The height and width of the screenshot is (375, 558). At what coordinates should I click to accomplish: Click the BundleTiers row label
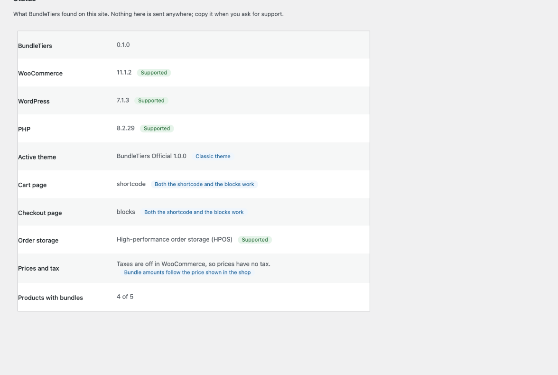point(35,46)
